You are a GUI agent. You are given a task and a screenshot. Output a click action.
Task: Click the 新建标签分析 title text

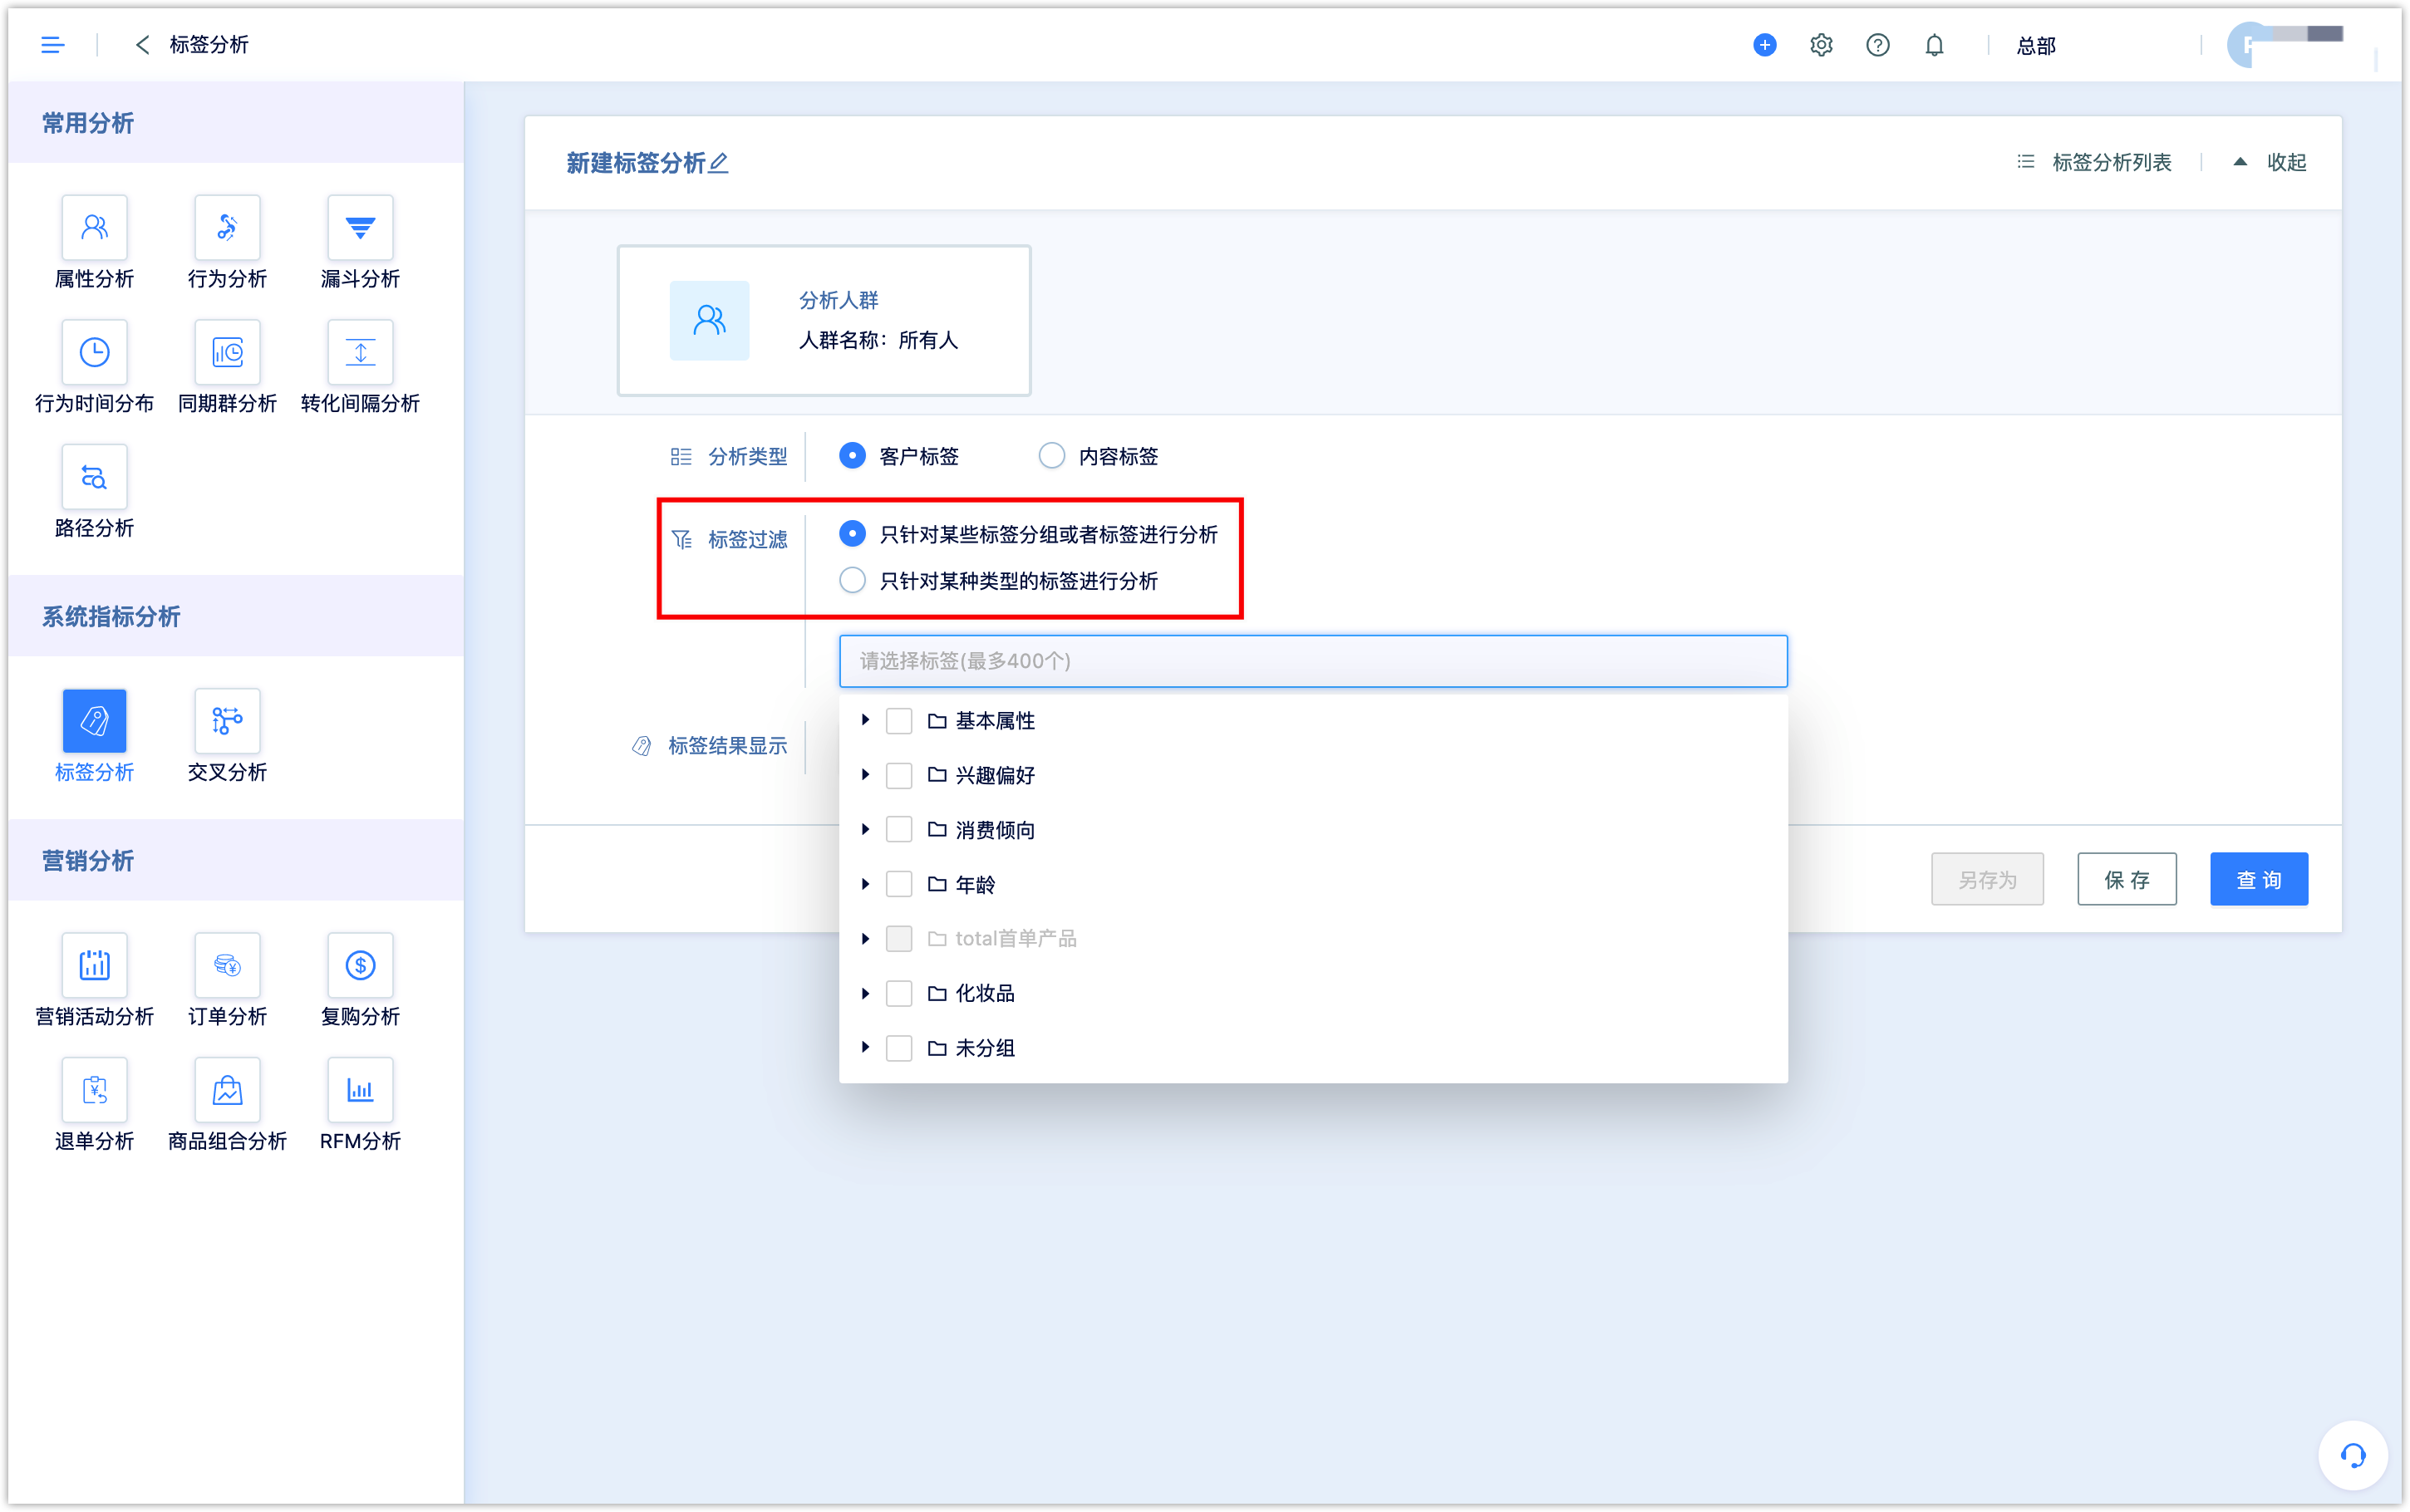[636, 163]
